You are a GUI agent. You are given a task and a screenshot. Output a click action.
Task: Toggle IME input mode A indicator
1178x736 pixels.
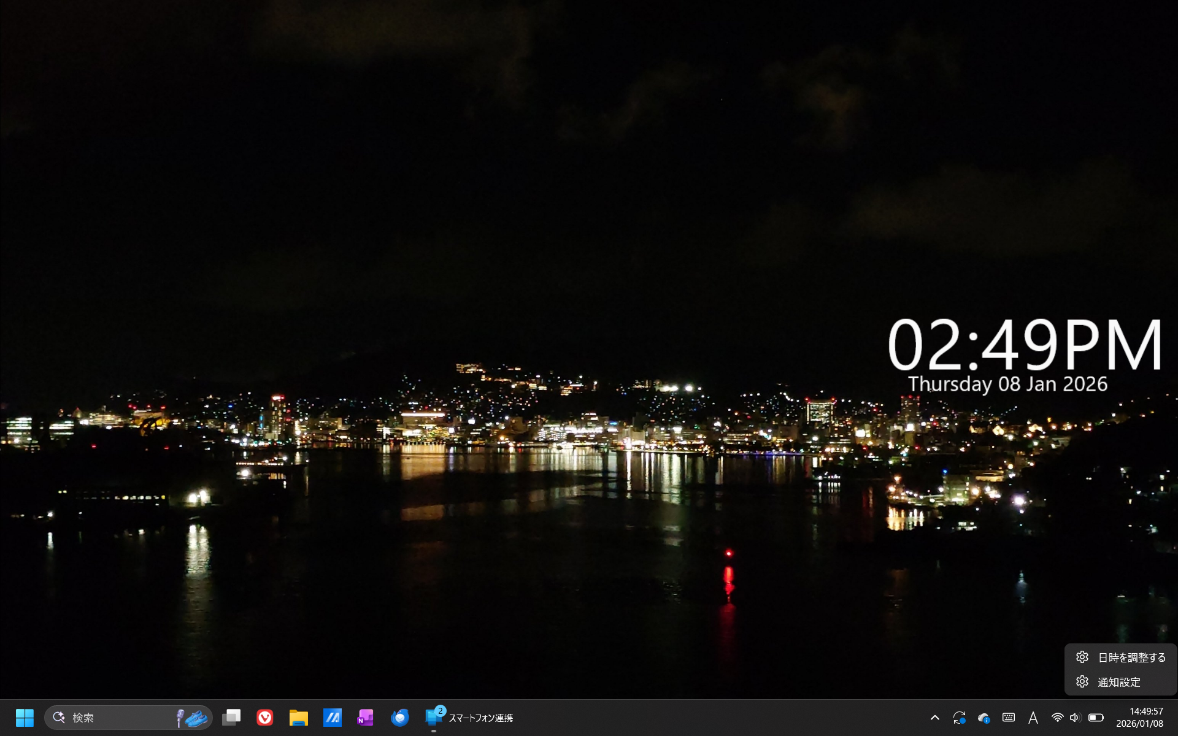[x=1033, y=718]
